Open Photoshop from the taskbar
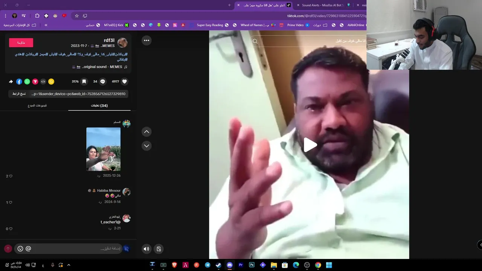Viewport: 482px width, 271px height. pos(252,265)
